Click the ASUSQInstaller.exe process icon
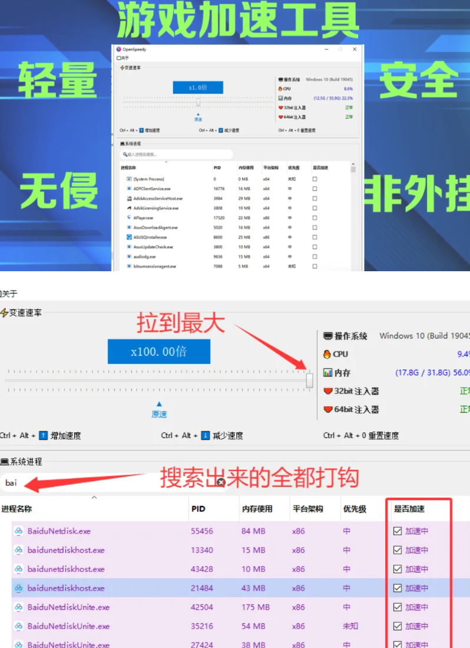Viewport: 470px width, 648px height. [x=129, y=237]
